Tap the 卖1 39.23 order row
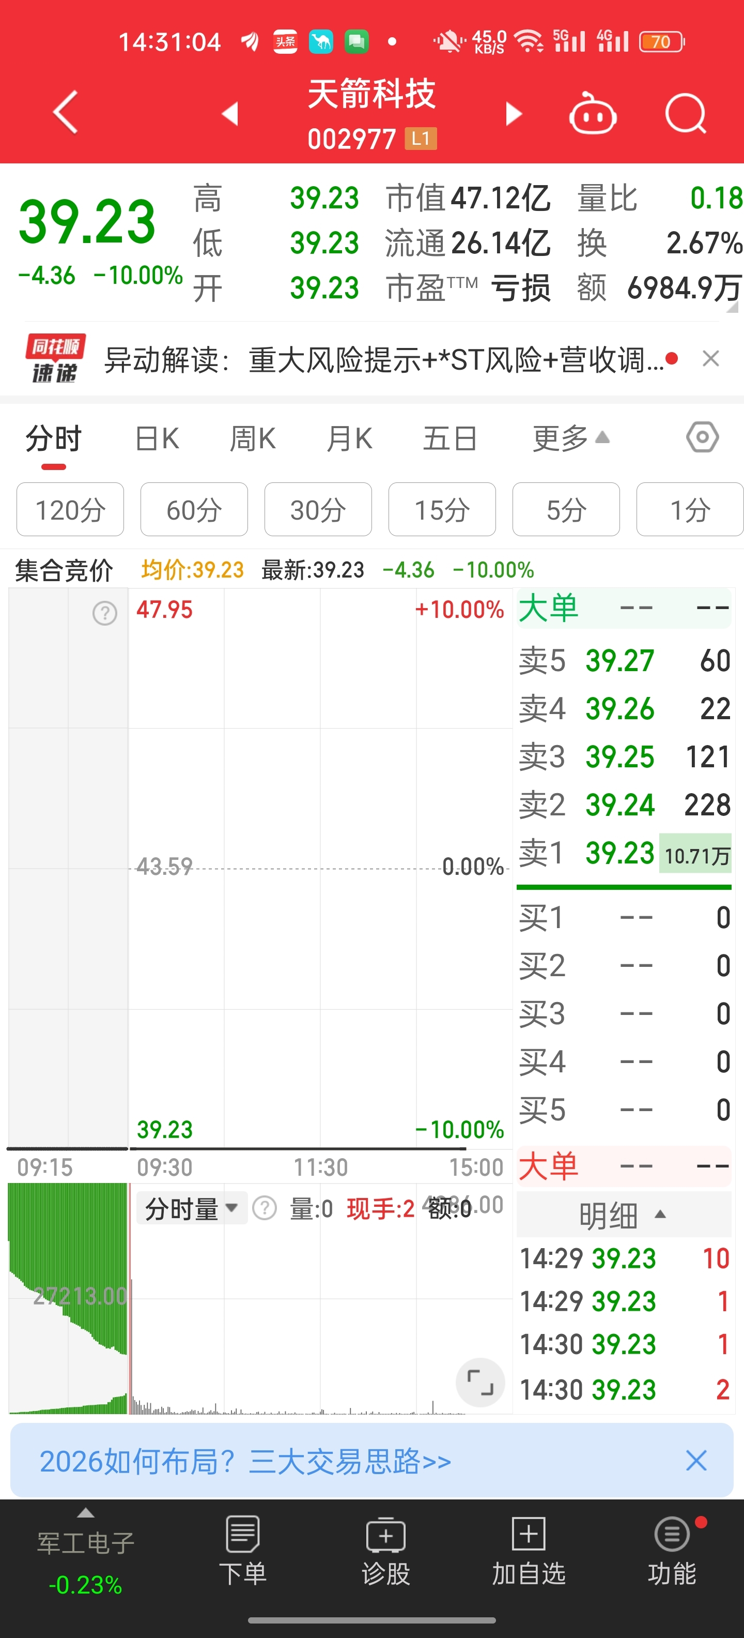The width and height of the screenshot is (744, 1638). coord(624,853)
